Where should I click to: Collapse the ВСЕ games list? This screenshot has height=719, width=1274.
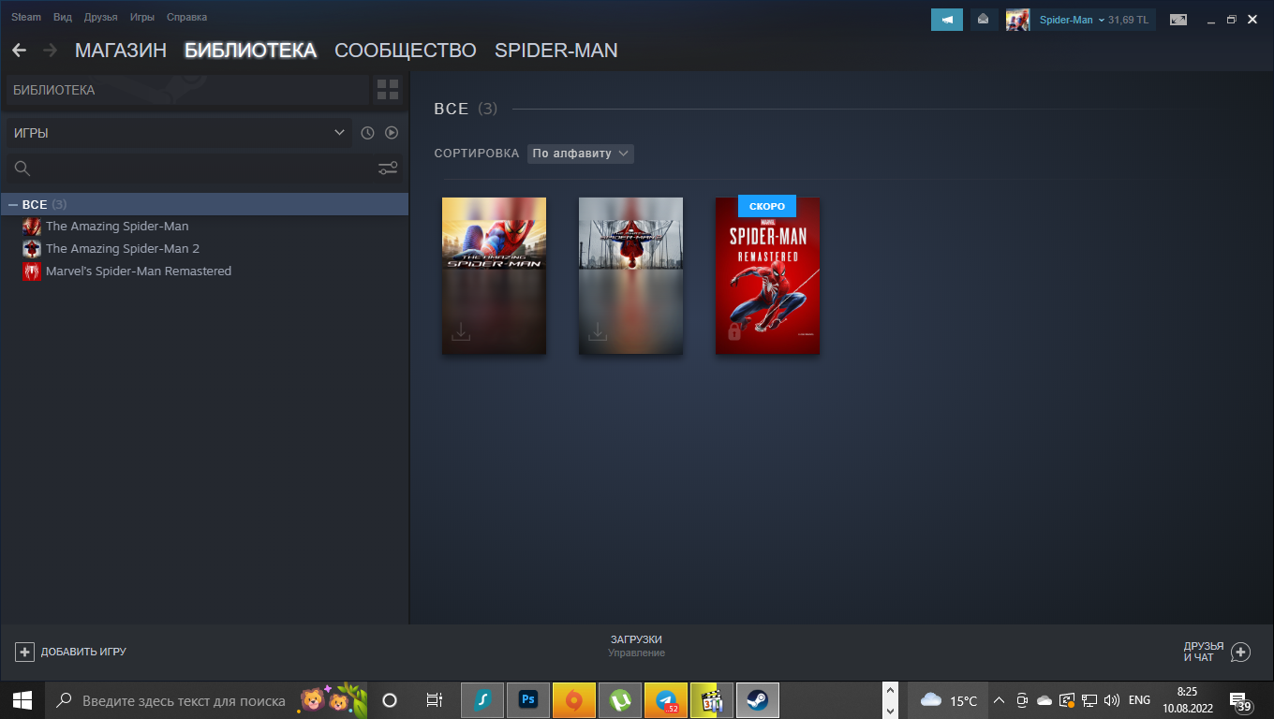click(13, 204)
